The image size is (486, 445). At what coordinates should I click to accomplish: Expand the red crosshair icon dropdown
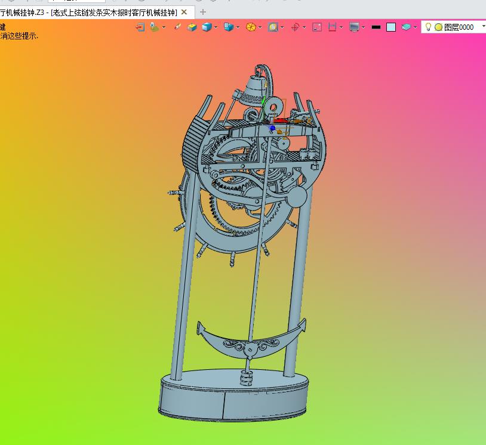tap(304, 27)
